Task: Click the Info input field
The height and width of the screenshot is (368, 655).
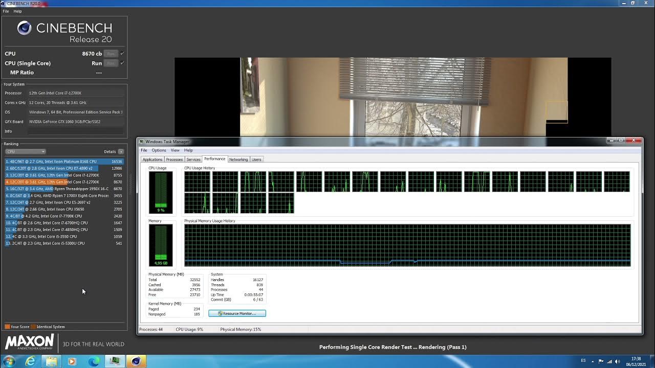Action: (x=76, y=131)
